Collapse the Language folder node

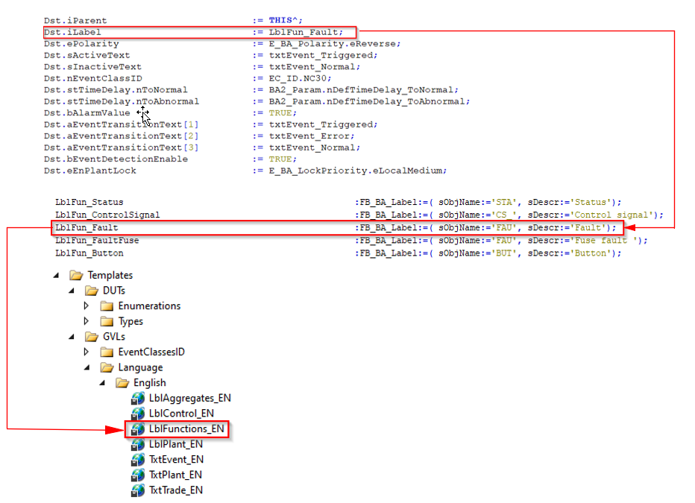[x=87, y=367]
